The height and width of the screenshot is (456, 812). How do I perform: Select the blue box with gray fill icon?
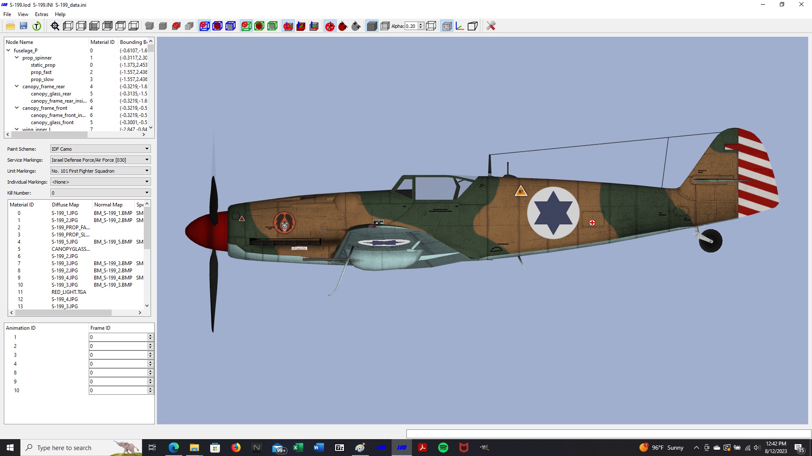tap(230, 26)
